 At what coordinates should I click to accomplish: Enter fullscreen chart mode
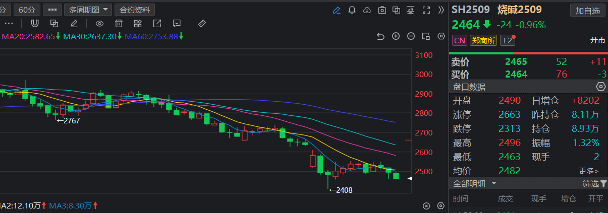426,10
